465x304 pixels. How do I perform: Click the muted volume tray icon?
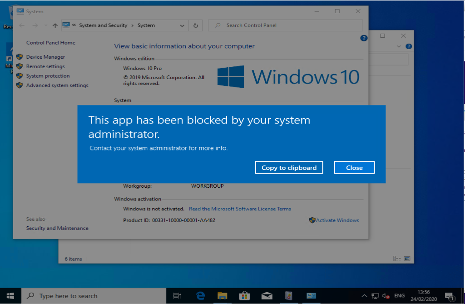coord(386,296)
